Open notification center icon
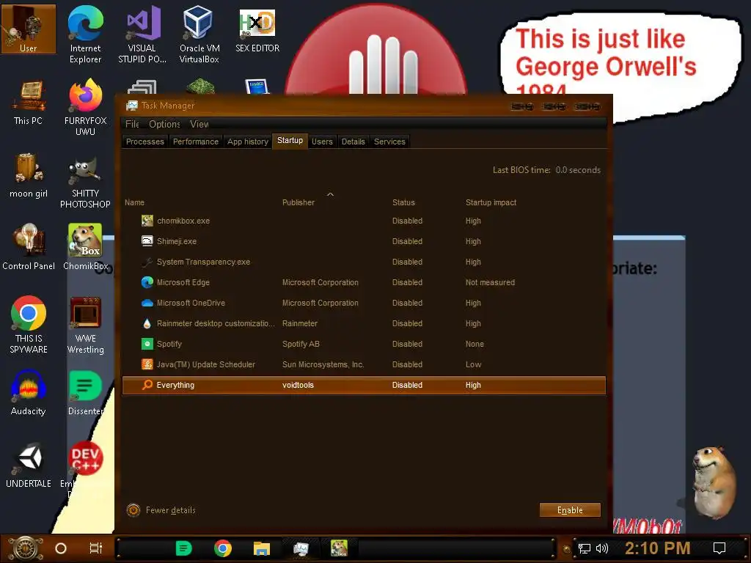 719,548
